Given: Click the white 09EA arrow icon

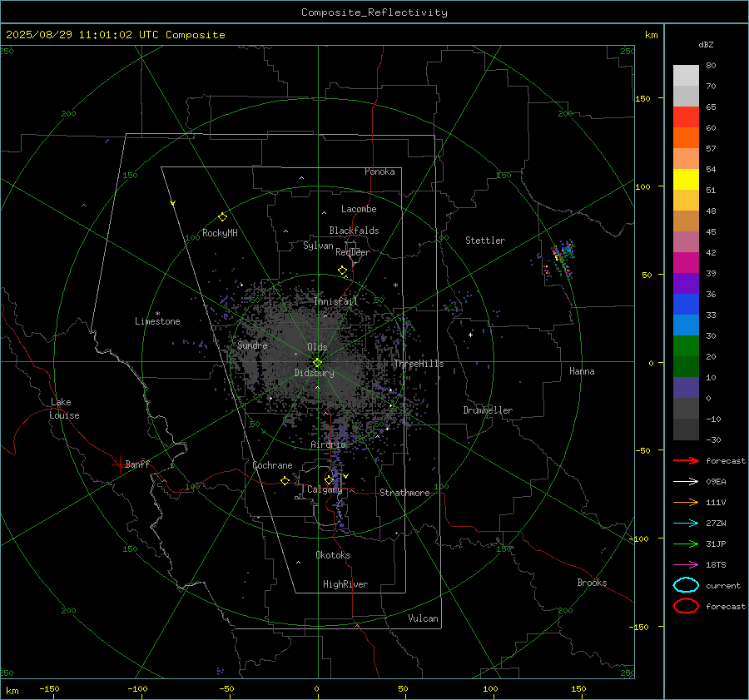Looking at the screenshot, I should (686, 482).
